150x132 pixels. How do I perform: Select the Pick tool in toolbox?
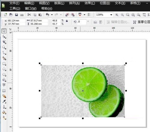(4, 31)
